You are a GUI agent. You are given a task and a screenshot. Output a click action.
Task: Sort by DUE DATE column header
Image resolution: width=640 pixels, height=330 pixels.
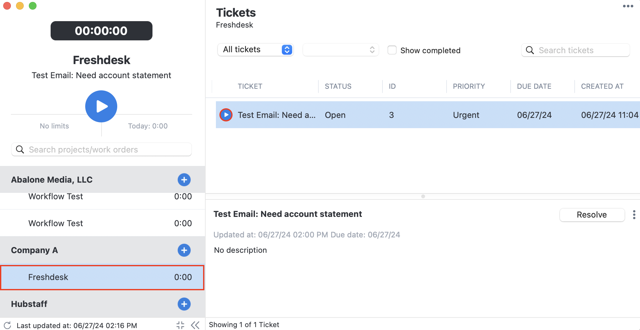[534, 86]
